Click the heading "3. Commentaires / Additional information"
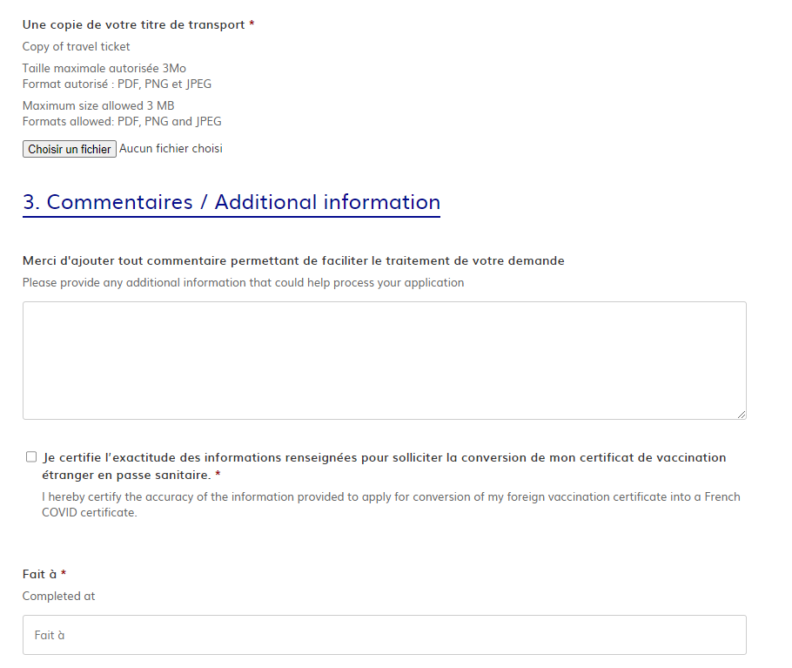 click(x=231, y=202)
